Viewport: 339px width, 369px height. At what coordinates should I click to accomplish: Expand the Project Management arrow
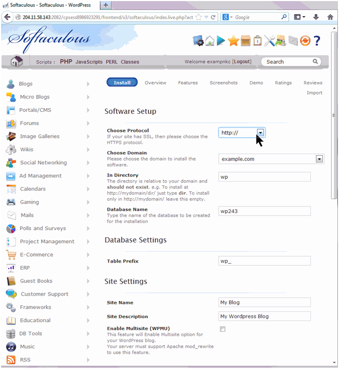[x=88, y=241]
